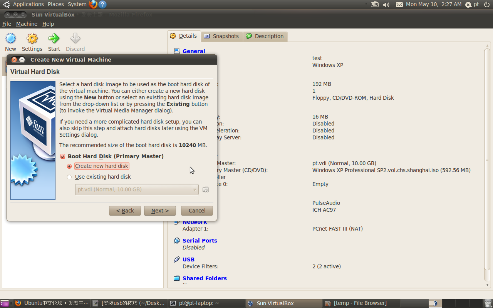Open Virtual Media Manager folder icon
Screen dimensions: 493x308
pyautogui.click(x=206, y=189)
